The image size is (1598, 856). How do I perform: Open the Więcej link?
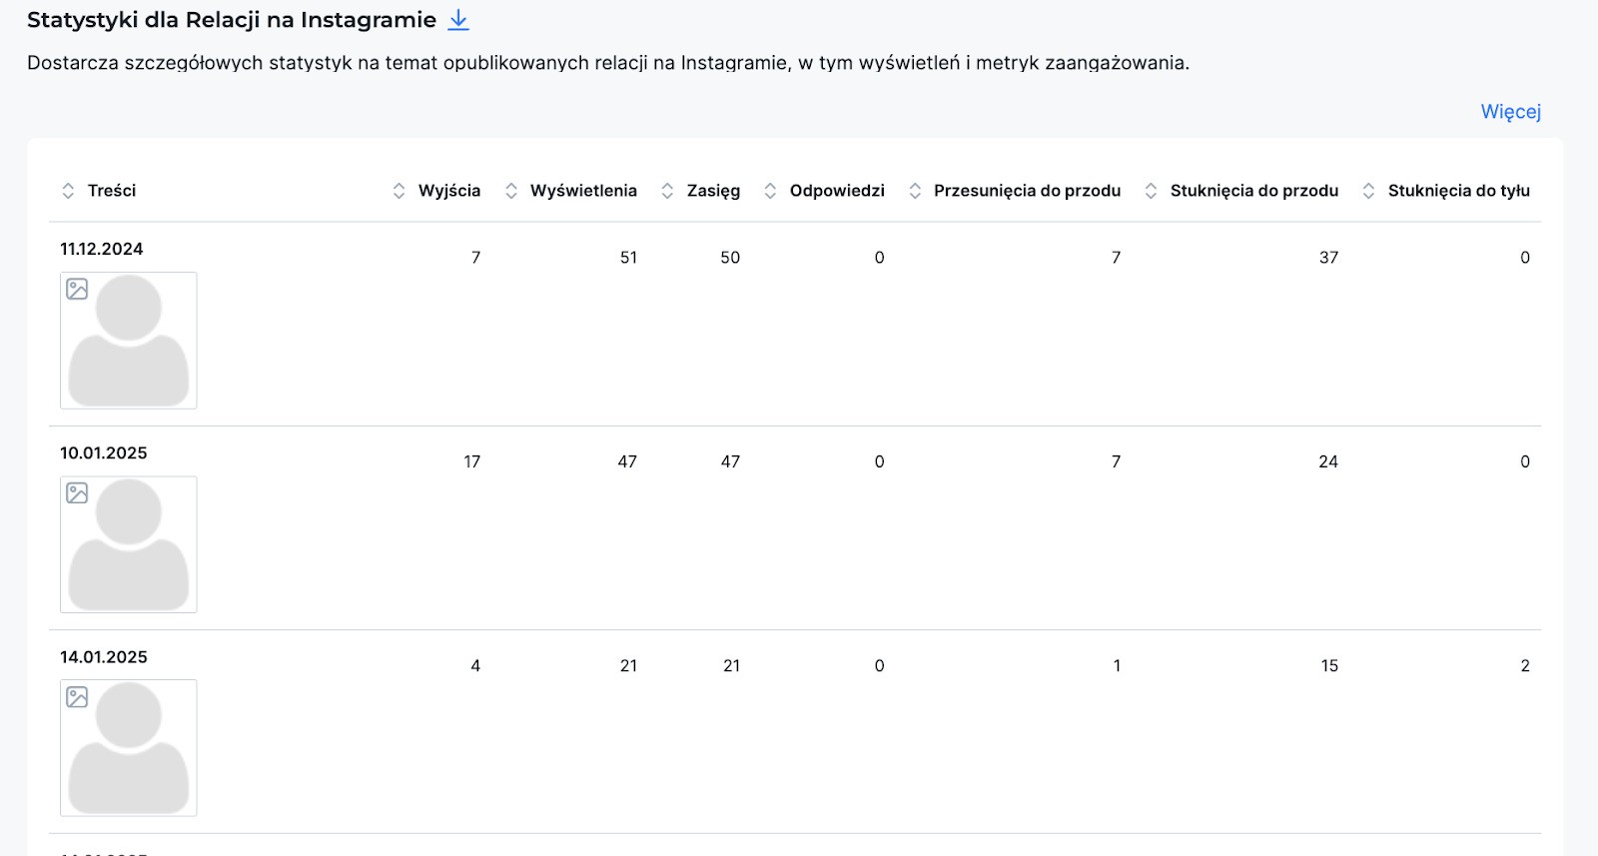[x=1510, y=112]
